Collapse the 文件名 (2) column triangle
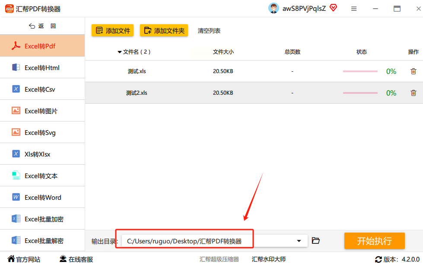 120,52
